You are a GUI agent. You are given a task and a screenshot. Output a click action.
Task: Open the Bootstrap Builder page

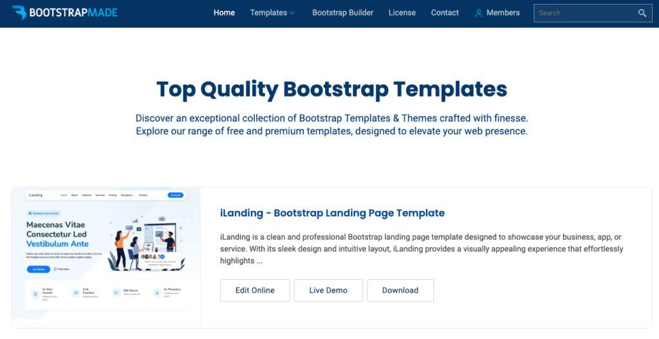coord(342,13)
